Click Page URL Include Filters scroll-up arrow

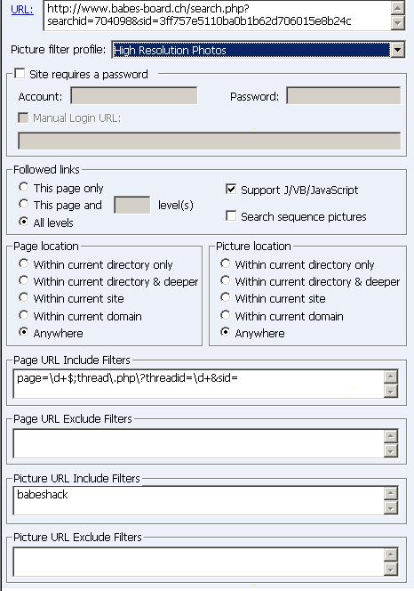tap(391, 376)
